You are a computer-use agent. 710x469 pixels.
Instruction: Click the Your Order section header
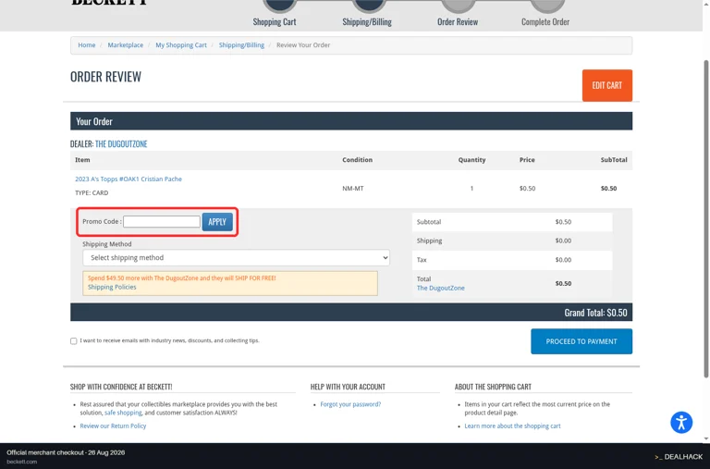click(x=351, y=121)
